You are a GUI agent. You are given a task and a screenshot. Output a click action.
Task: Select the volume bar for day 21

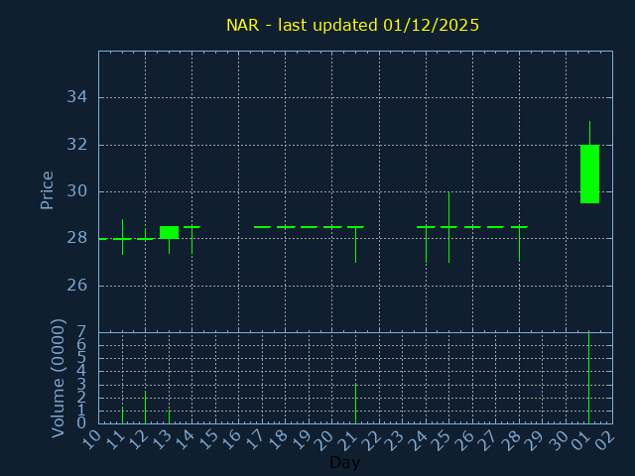355,404
